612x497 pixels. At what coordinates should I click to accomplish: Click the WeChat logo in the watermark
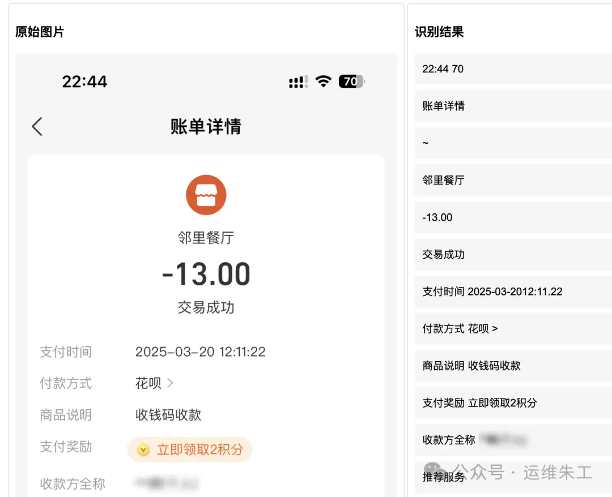pos(435,470)
